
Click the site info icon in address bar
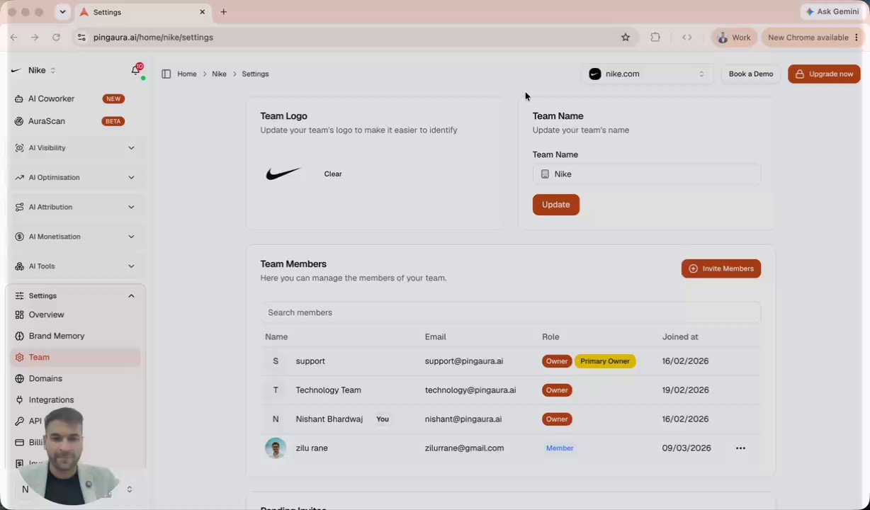point(81,38)
